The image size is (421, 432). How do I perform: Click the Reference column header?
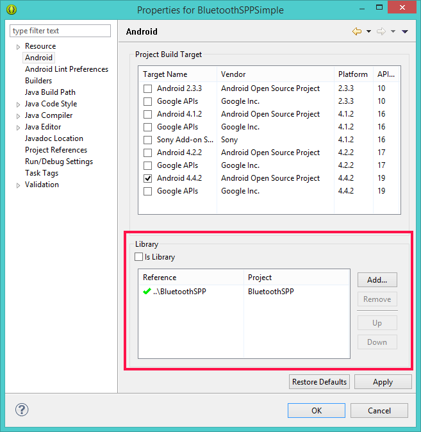[x=191, y=278]
